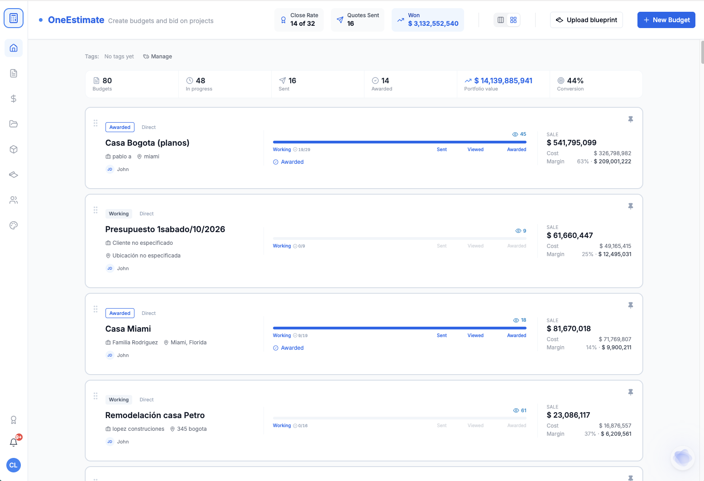
Task: Open the blueprint layers sidebar icon
Action: (x=14, y=175)
